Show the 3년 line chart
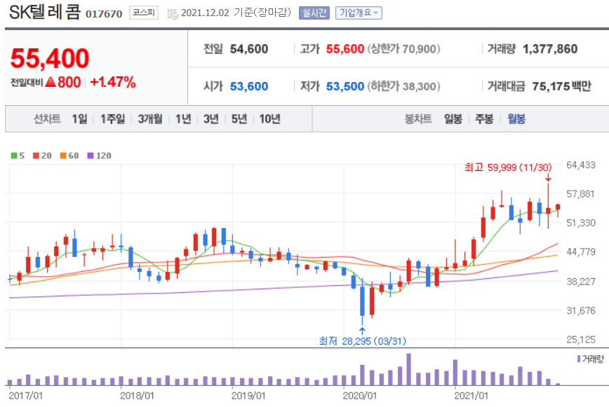This screenshot has width=609, height=407. (211, 118)
